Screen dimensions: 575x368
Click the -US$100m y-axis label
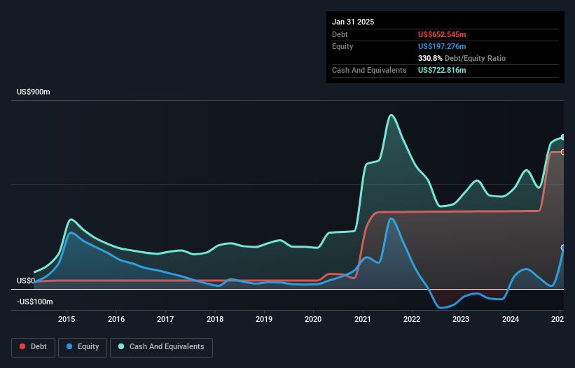(35, 302)
